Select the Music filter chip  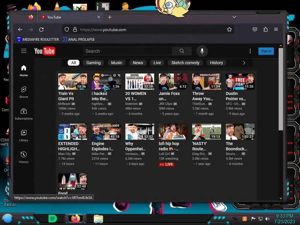(x=117, y=63)
